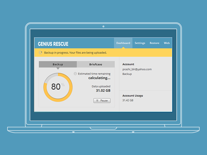Click the Account heading

128,64
